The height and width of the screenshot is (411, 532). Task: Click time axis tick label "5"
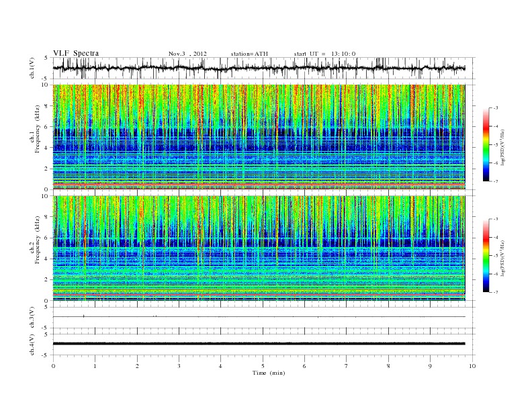click(263, 366)
